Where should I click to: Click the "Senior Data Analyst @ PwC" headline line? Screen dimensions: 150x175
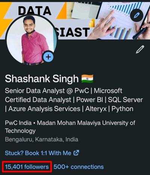[x=47, y=91]
